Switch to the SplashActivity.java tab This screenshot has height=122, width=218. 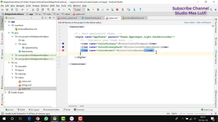(93, 18)
